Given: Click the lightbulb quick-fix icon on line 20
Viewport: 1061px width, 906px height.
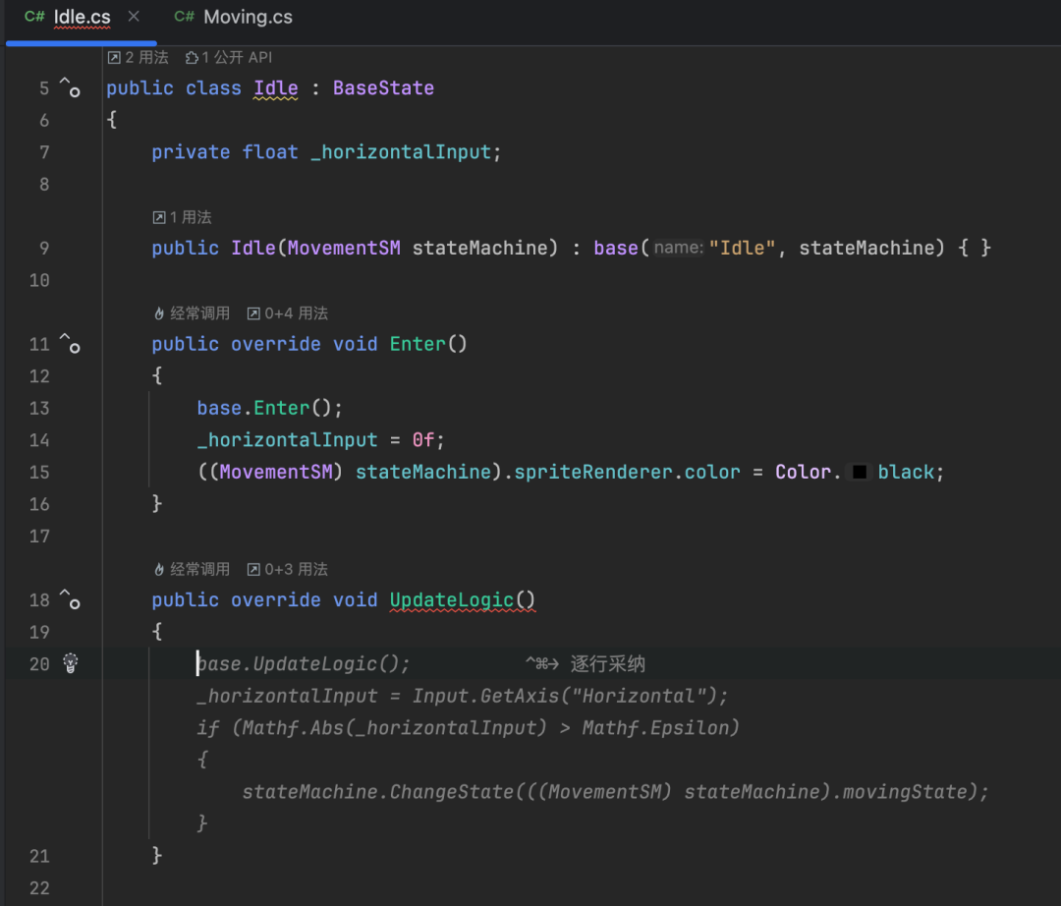Looking at the screenshot, I should click(x=71, y=663).
